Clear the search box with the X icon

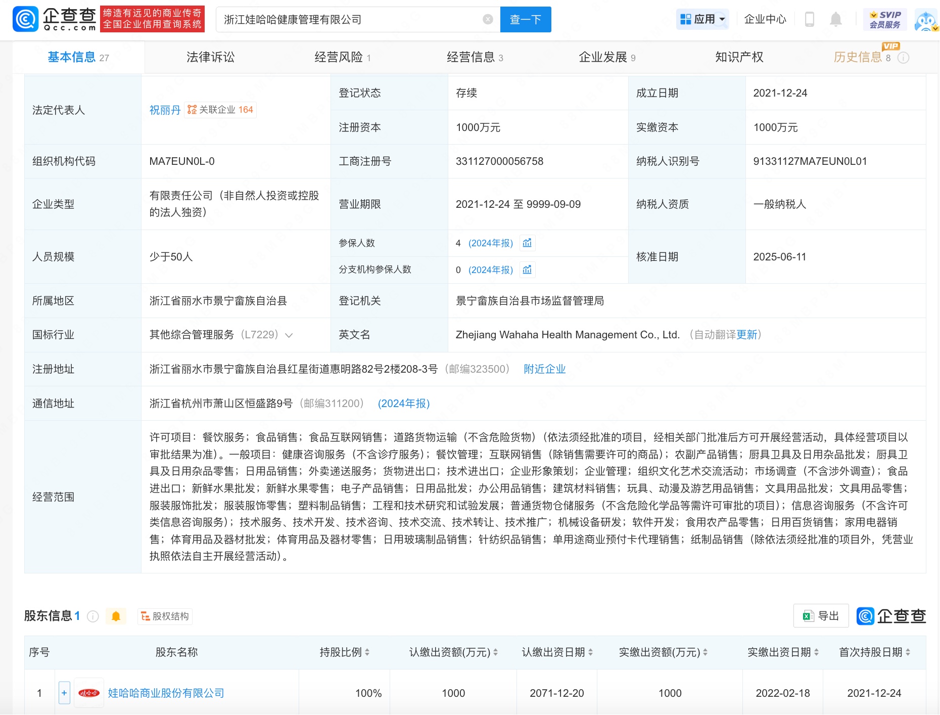488,19
